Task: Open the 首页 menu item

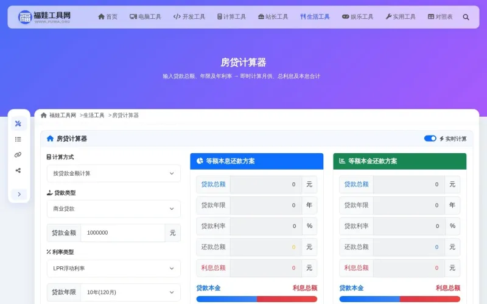Action: pyautogui.click(x=108, y=17)
